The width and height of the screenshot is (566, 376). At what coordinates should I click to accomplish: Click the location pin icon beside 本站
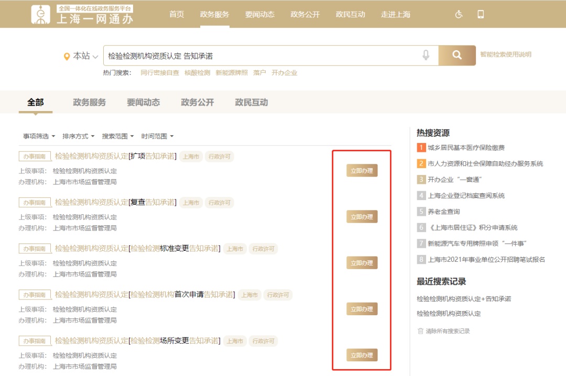point(67,57)
